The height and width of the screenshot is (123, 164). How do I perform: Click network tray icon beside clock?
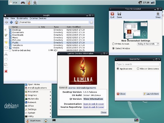click(x=140, y=2)
